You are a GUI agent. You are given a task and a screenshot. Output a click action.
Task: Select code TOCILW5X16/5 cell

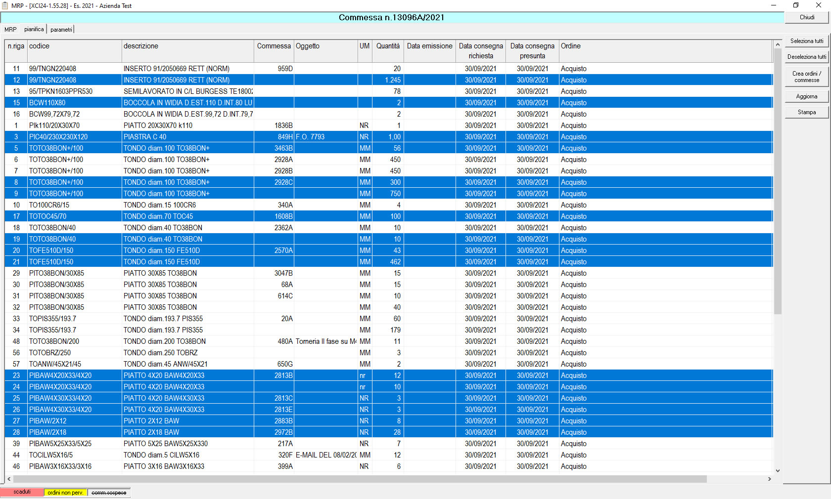coord(74,455)
